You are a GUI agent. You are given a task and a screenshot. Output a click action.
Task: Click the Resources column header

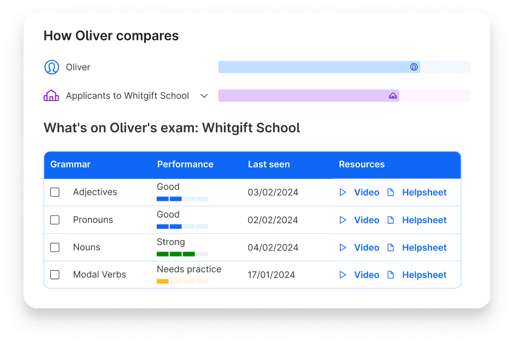tap(362, 164)
